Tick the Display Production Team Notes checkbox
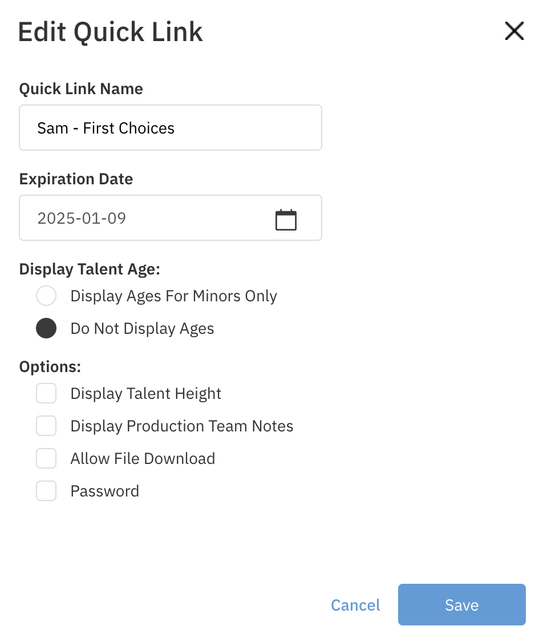Screen dimensions: 535x638 46,426
